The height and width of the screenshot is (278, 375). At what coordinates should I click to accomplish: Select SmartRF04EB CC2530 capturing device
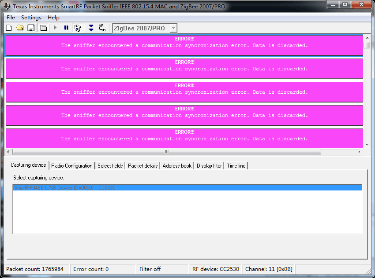[187, 188]
